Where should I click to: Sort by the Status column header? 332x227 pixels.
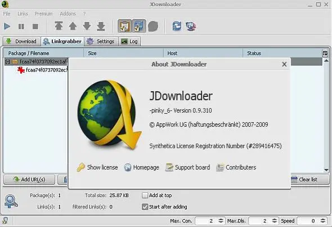click(282, 53)
